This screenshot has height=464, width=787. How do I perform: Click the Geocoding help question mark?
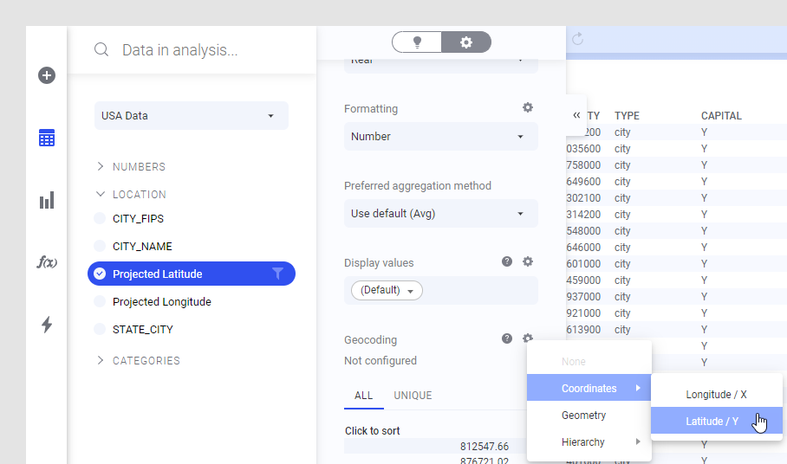(507, 338)
